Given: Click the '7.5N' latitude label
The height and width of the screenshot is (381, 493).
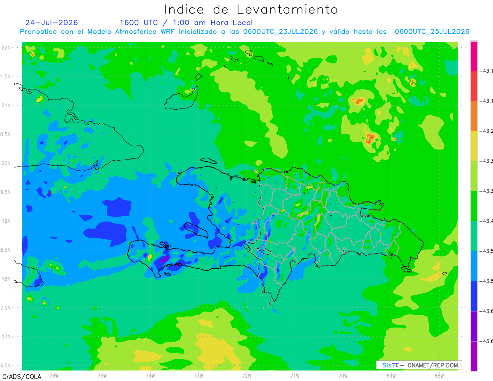Looking at the screenshot, I should point(6,308).
